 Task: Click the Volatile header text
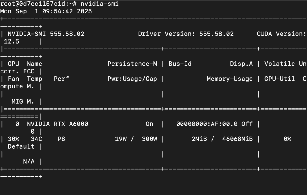pos(280,64)
